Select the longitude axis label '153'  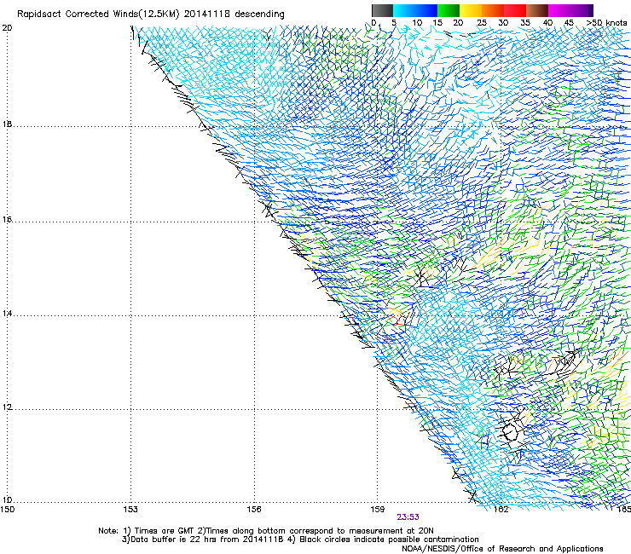(130, 510)
